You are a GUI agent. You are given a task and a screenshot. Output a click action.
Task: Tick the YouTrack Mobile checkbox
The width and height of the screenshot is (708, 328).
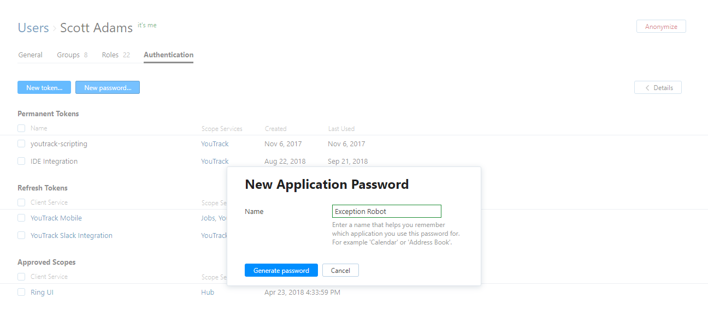click(x=21, y=218)
